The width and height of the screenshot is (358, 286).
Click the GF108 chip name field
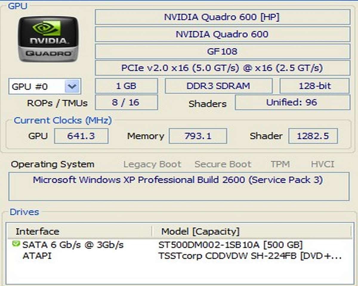222,51
